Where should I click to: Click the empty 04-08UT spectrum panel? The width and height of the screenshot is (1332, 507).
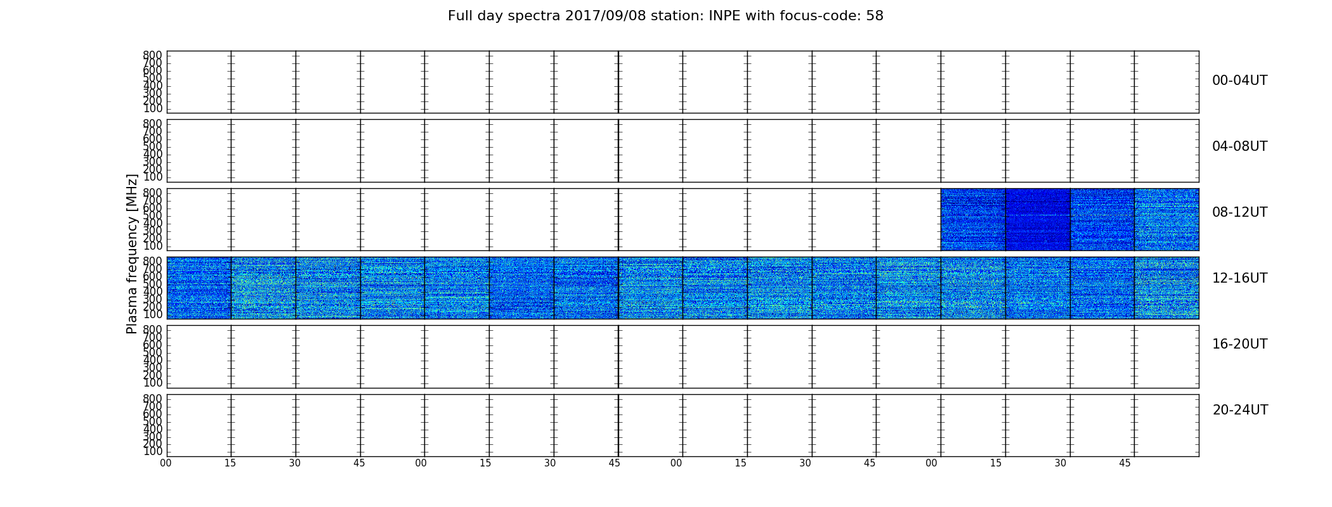[682, 151]
